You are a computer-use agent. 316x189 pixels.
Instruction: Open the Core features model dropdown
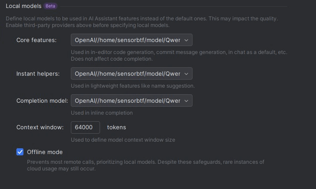(127, 40)
